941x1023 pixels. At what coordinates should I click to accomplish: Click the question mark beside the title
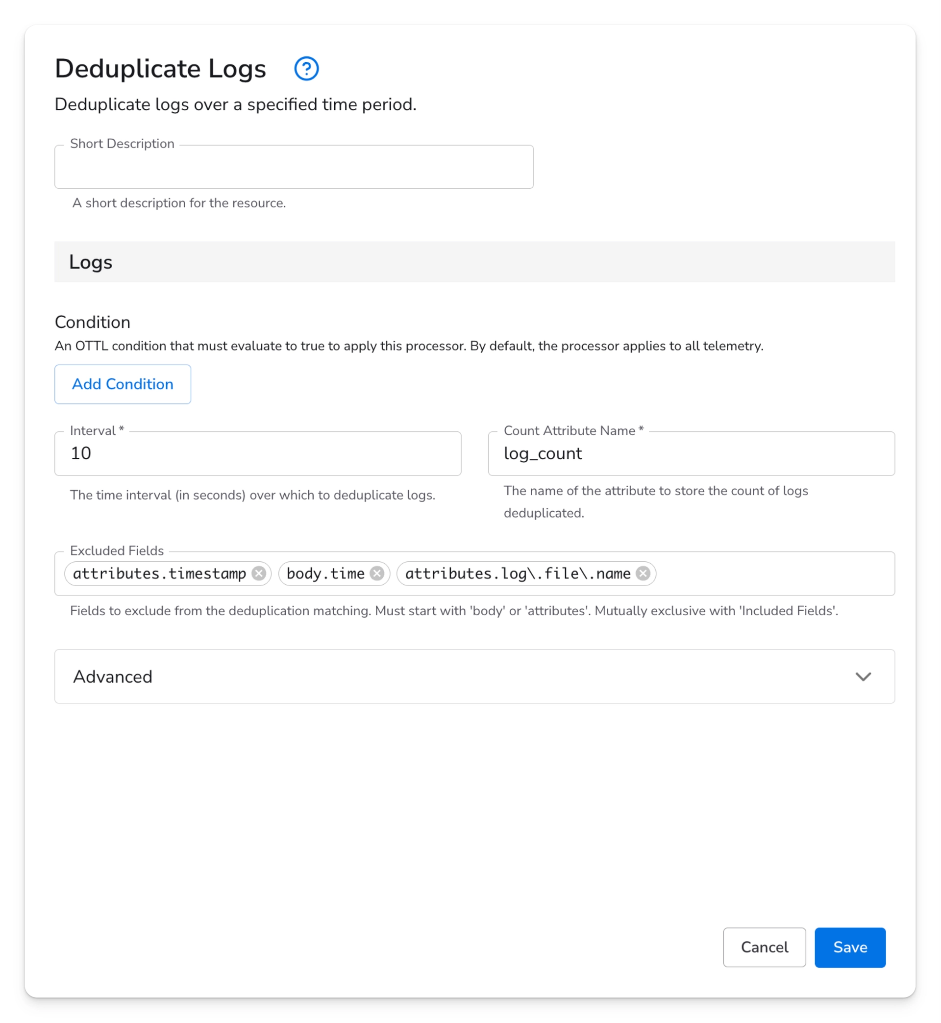click(x=306, y=68)
